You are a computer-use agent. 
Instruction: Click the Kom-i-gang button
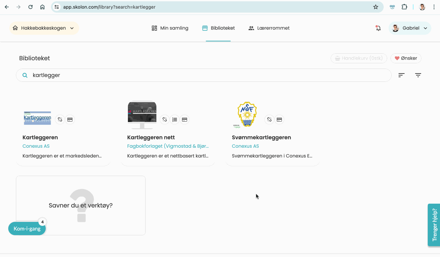27,229
